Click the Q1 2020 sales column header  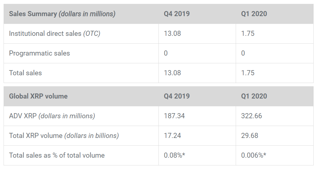click(254, 14)
